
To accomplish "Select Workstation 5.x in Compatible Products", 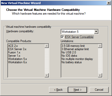I will coord(18,59).
